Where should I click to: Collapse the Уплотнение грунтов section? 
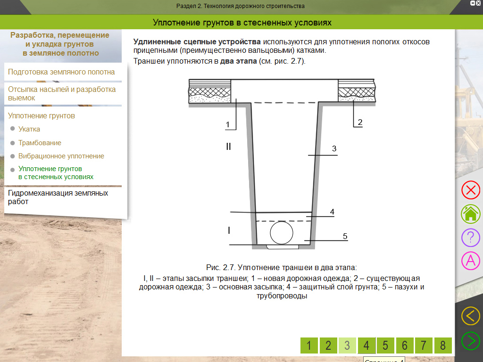42,116
